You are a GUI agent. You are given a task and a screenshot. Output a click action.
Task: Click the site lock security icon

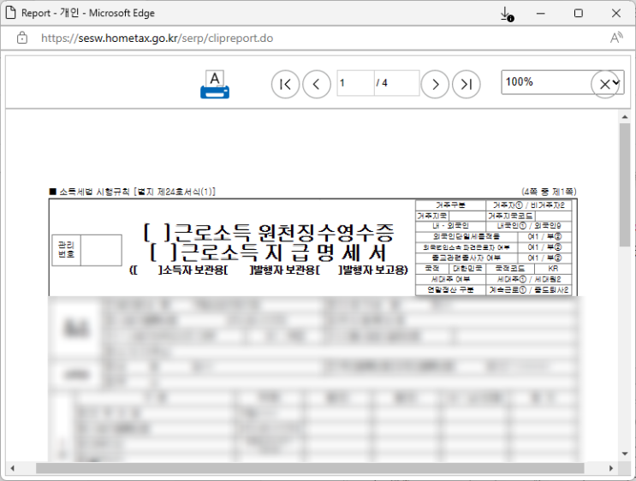pyautogui.click(x=22, y=38)
